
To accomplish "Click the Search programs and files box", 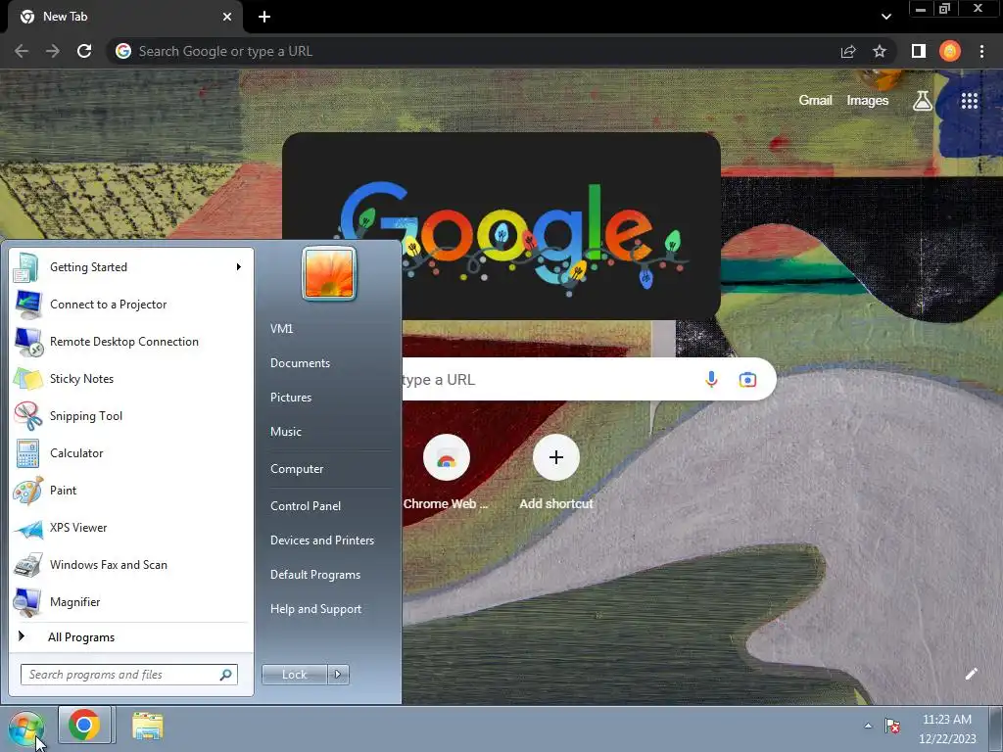I will click(129, 675).
